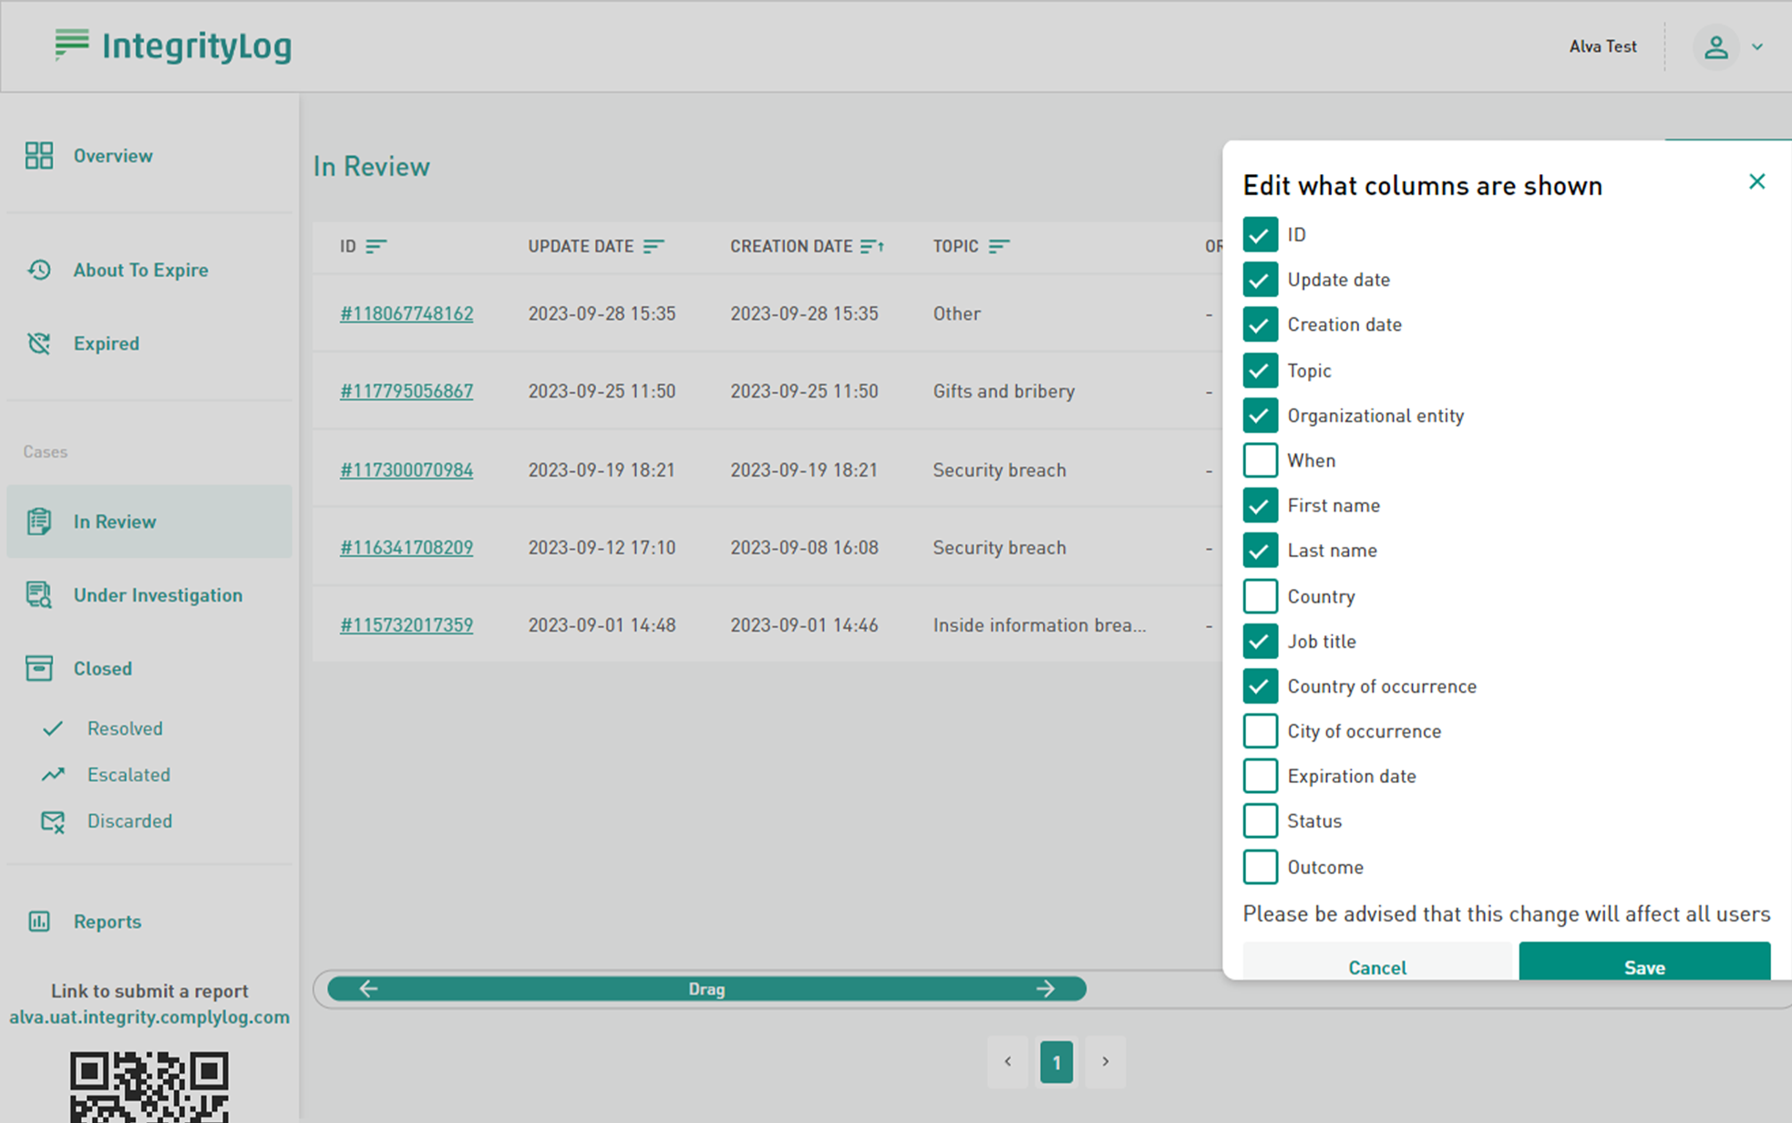Open the user account dropdown arrow
This screenshot has height=1123, width=1792.
1756,46
